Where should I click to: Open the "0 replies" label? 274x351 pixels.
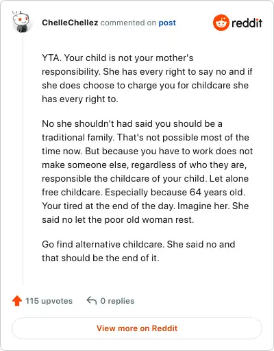(x=117, y=301)
